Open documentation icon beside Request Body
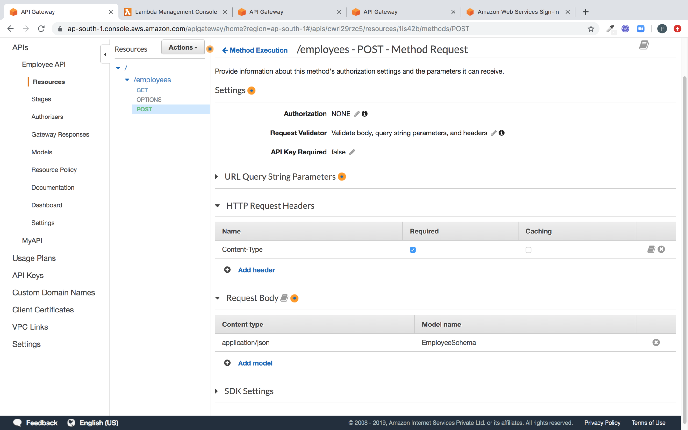 pyautogui.click(x=284, y=298)
